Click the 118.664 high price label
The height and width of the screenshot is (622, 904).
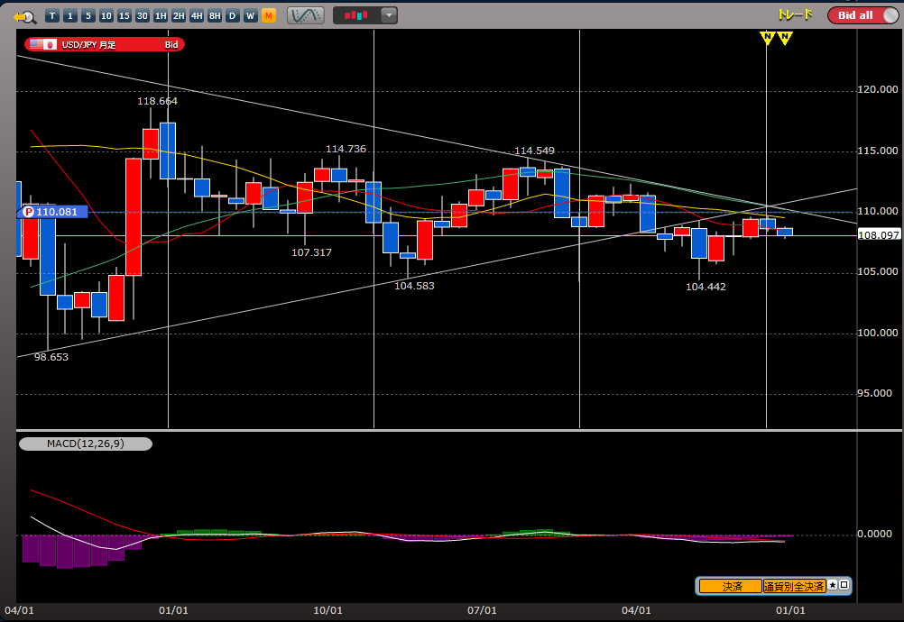[157, 101]
